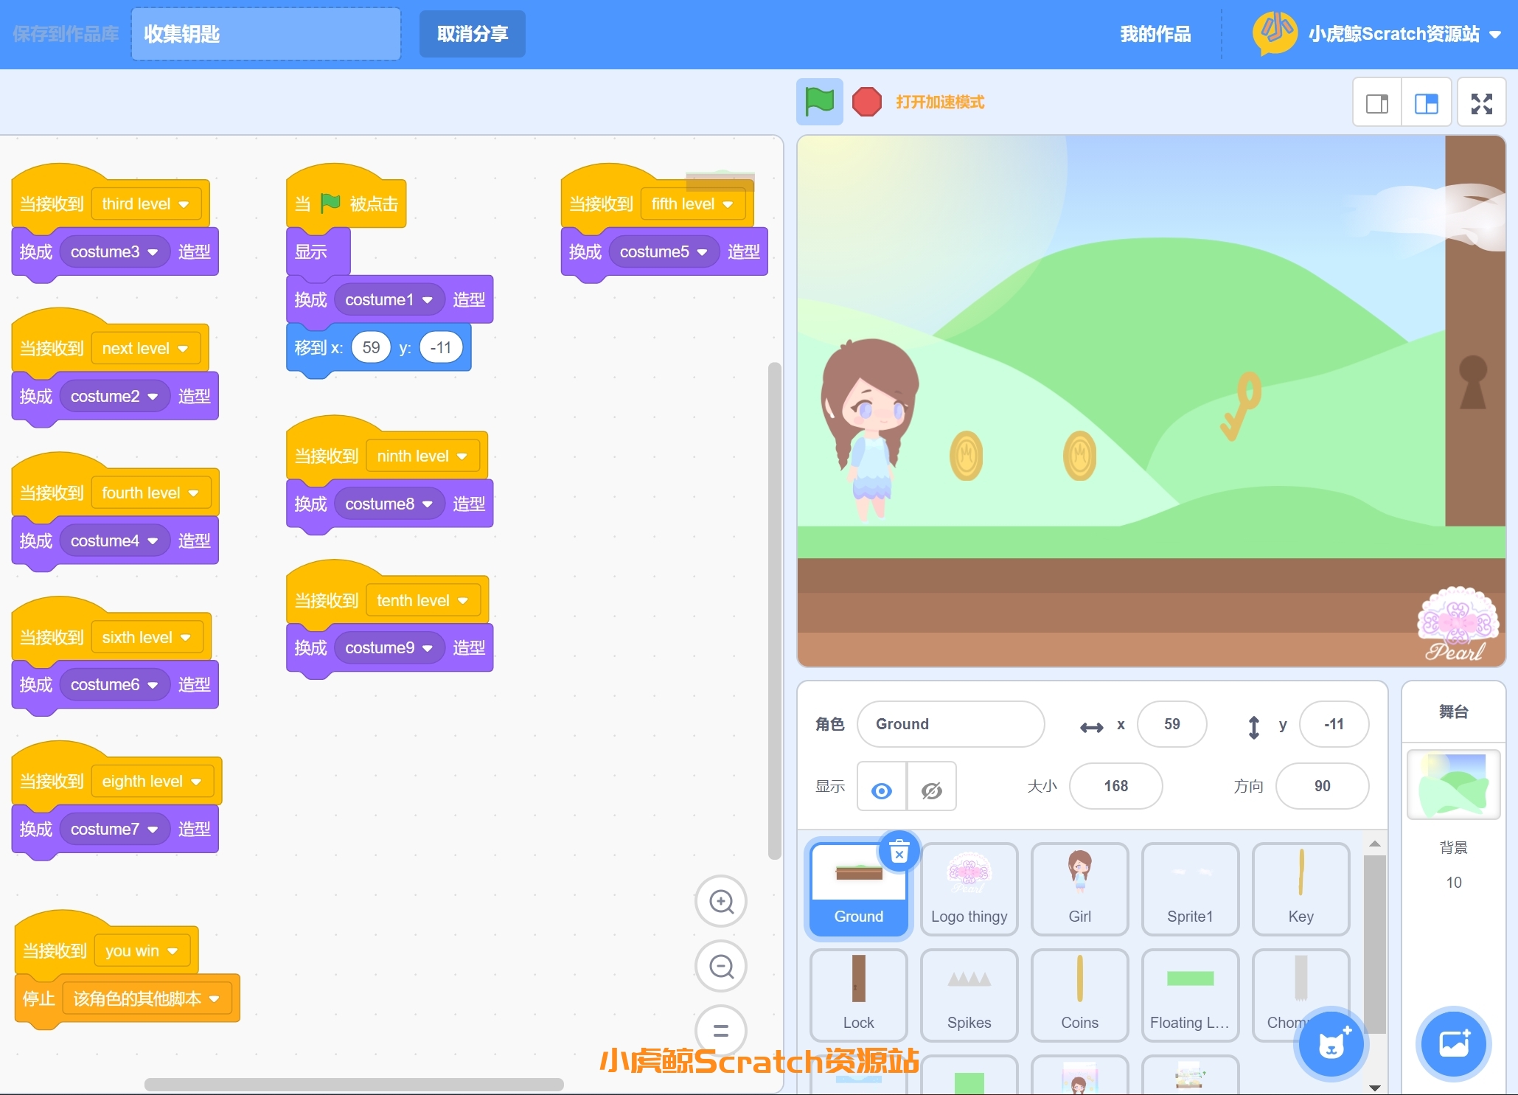Click the user avatar icon

point(1275,33)
